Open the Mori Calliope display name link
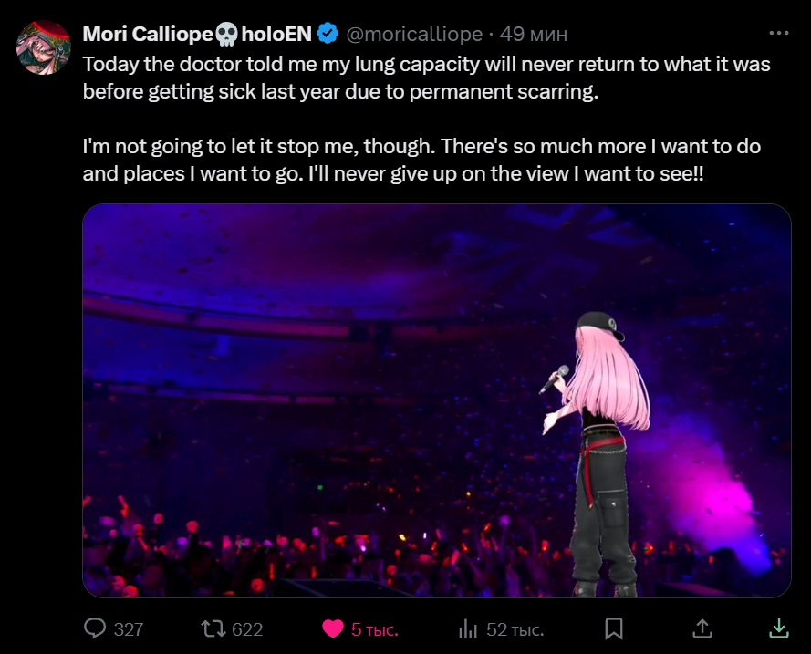This screenshot has width=811, height=654. tap(147, 35)
